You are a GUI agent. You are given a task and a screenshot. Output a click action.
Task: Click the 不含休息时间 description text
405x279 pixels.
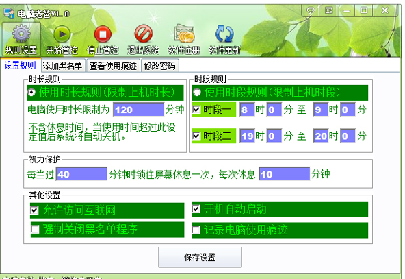click(102, 132)
